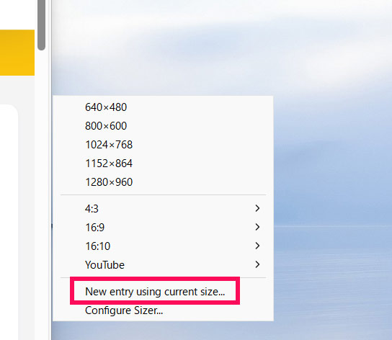Choose the 1280×960 preset
392x340 pixels.
click(163, 182)
